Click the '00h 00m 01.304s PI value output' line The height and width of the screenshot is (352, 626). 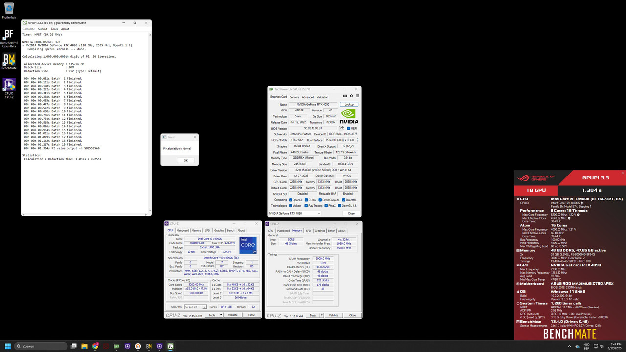coord(62,148)
